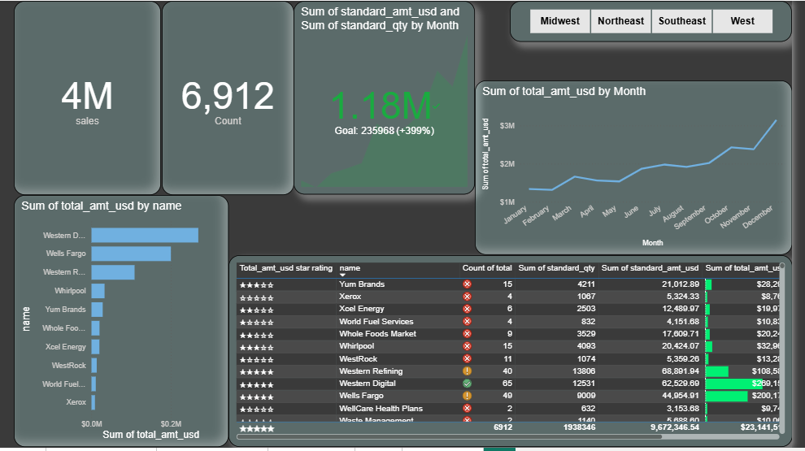The width and height of the screenshot is (805, 451).
Task: Click yellow warning icon for Western Refining
Action: pos(468,371)
